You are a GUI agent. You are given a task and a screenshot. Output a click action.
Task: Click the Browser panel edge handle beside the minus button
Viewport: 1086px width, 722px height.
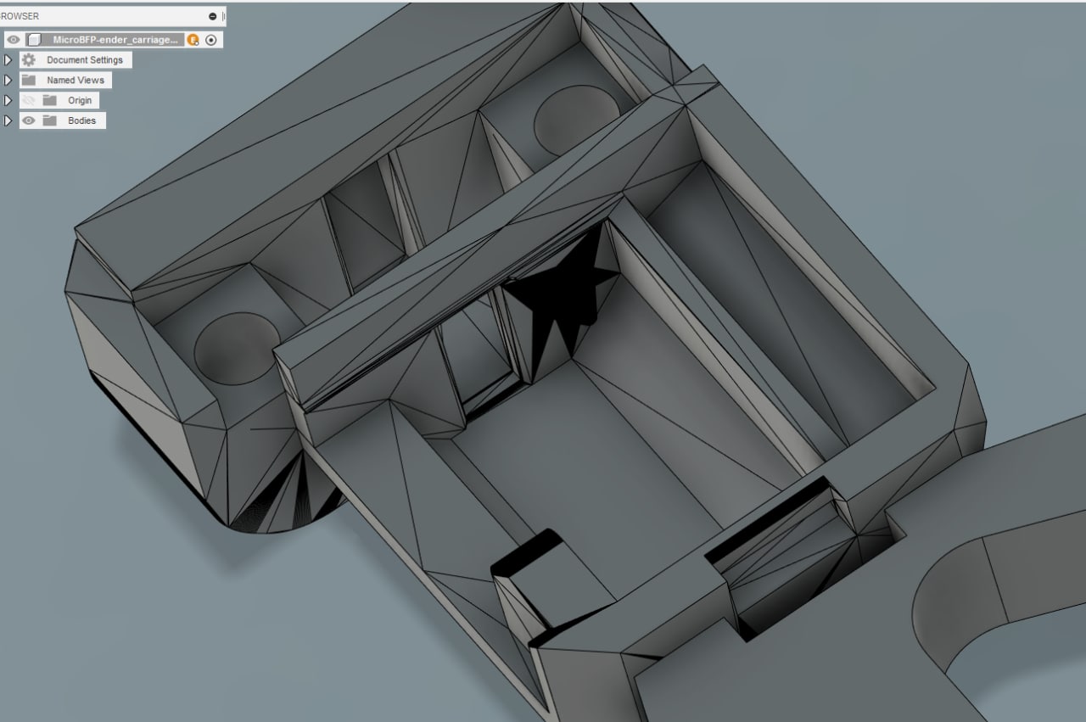[224, 16]
